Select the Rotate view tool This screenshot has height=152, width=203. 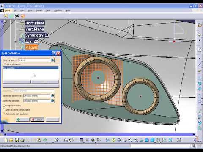(x=125, y=140)
